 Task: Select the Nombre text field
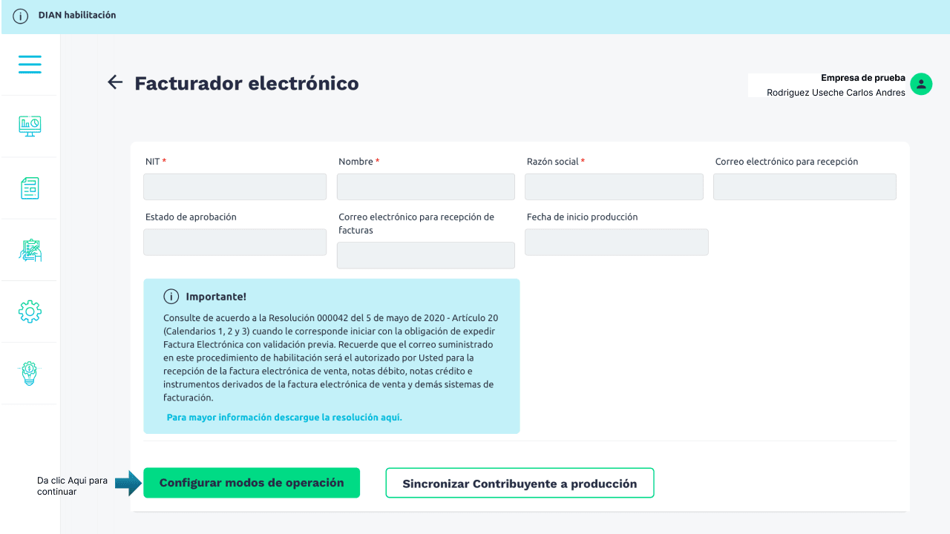pyautogui.click(x=425, y=187)
